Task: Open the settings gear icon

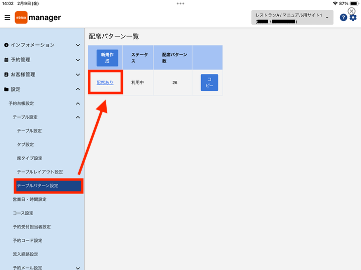Action: coord(353,17)
